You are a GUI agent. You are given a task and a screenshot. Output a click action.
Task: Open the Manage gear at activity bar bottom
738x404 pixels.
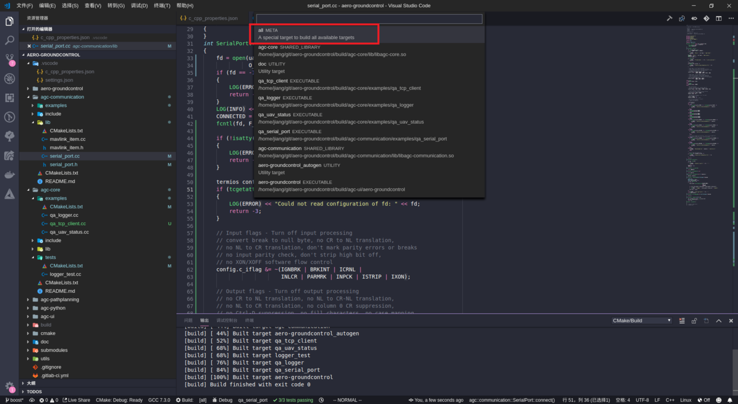coord(10,386)
